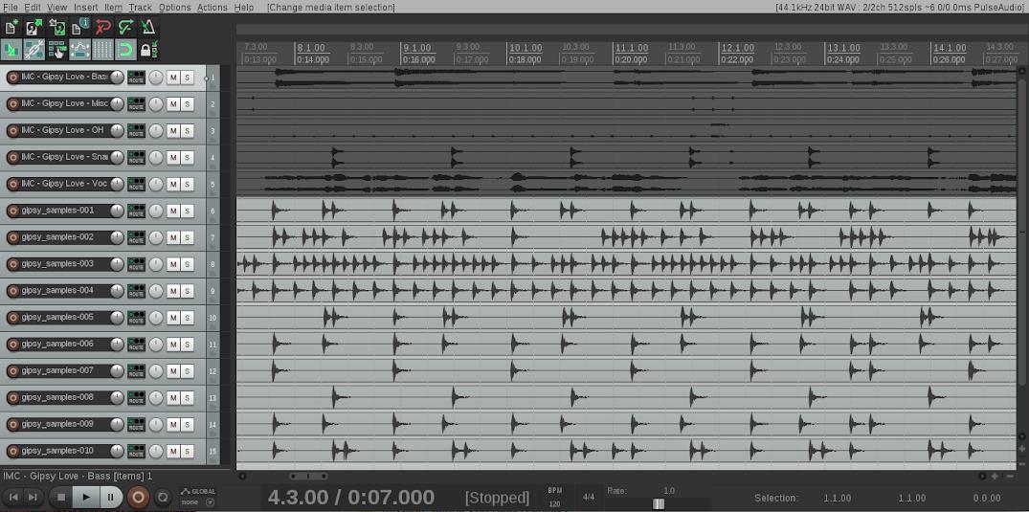Click the green Redo arrow icon
Screen dimensions: 1029x512
[125, 27]
